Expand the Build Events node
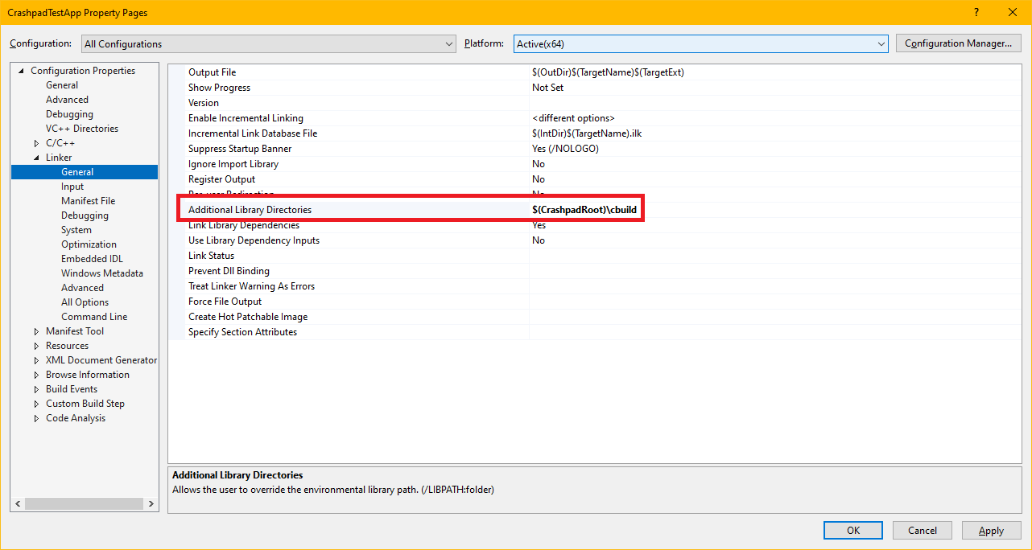 click(36, 389)
